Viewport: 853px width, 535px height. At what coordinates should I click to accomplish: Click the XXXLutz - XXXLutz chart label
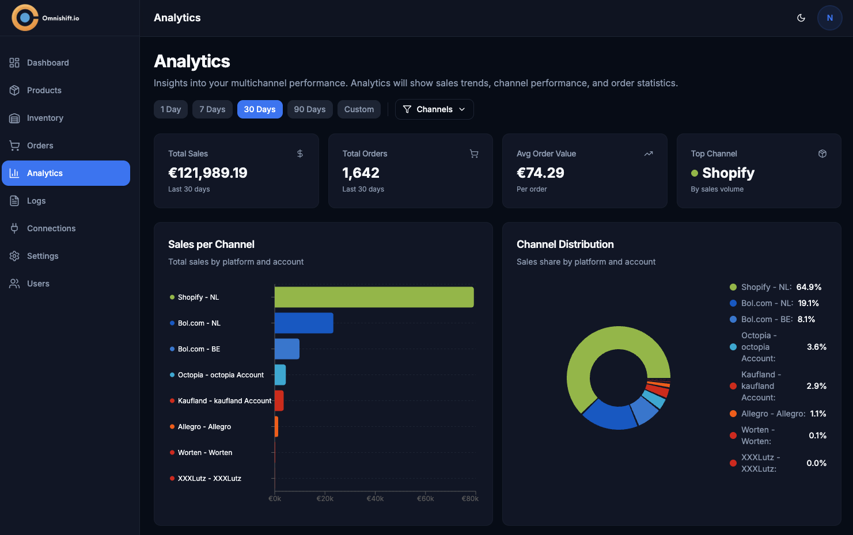click(x=210, y=479)
